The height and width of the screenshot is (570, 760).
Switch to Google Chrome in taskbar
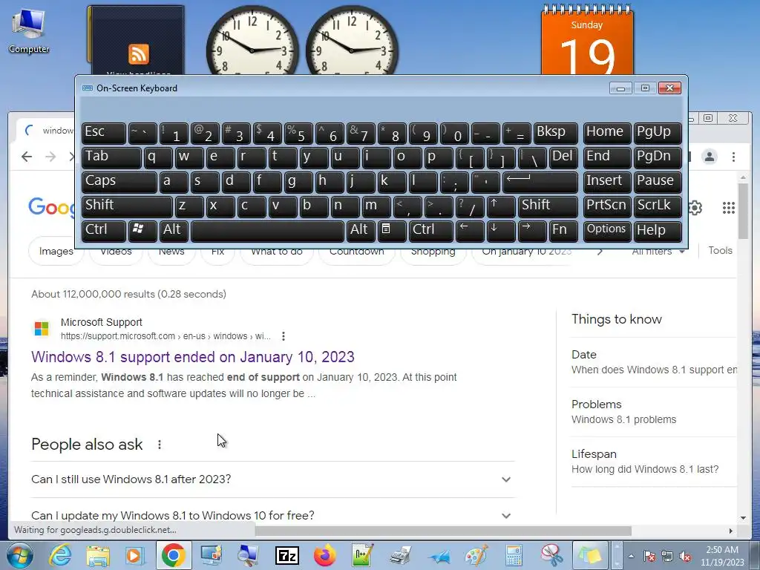[x=174, y=555]
